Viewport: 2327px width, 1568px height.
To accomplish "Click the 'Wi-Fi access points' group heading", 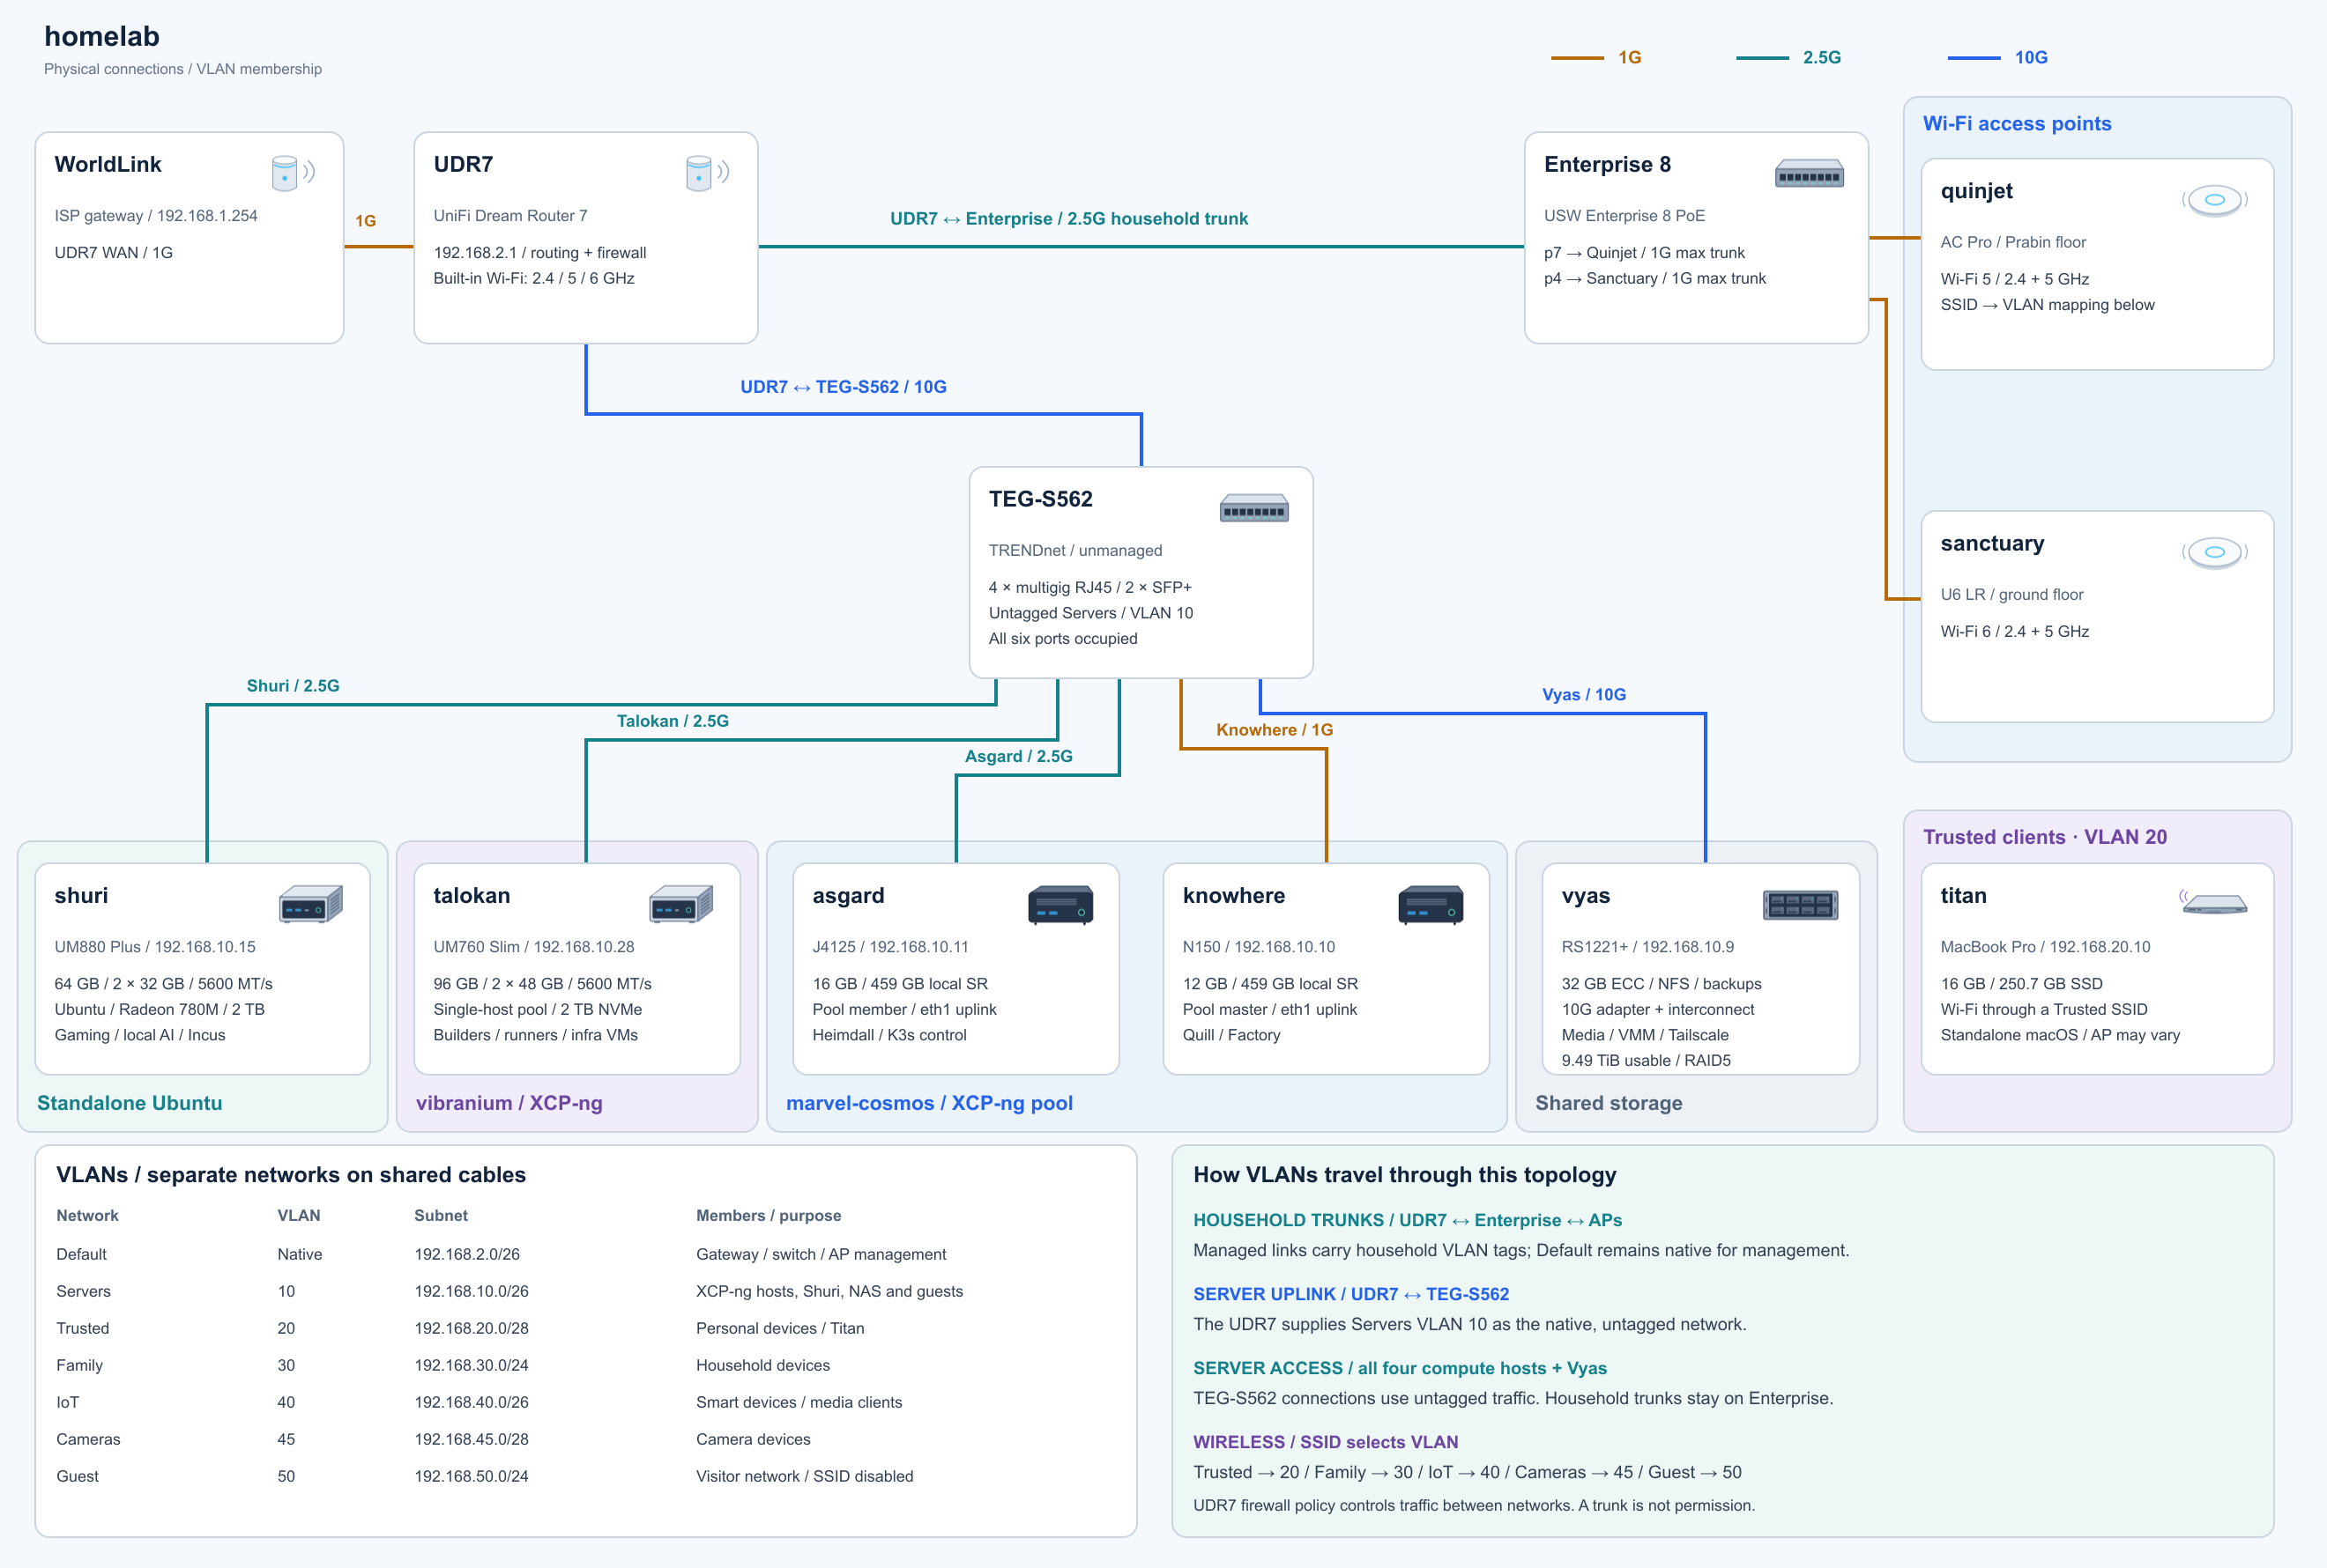I will pos(2017,123).
